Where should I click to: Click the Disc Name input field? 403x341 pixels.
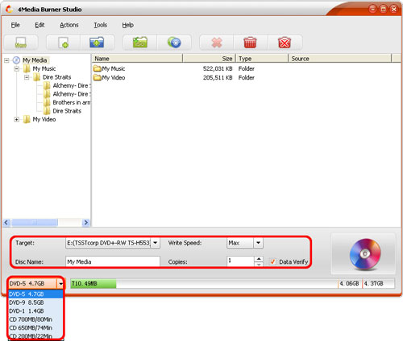(113, 261)
